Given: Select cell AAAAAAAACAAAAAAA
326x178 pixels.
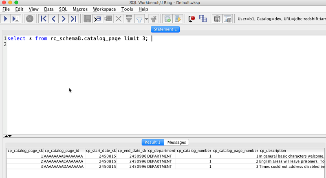Looking at the screenshot, I should 64,161.
